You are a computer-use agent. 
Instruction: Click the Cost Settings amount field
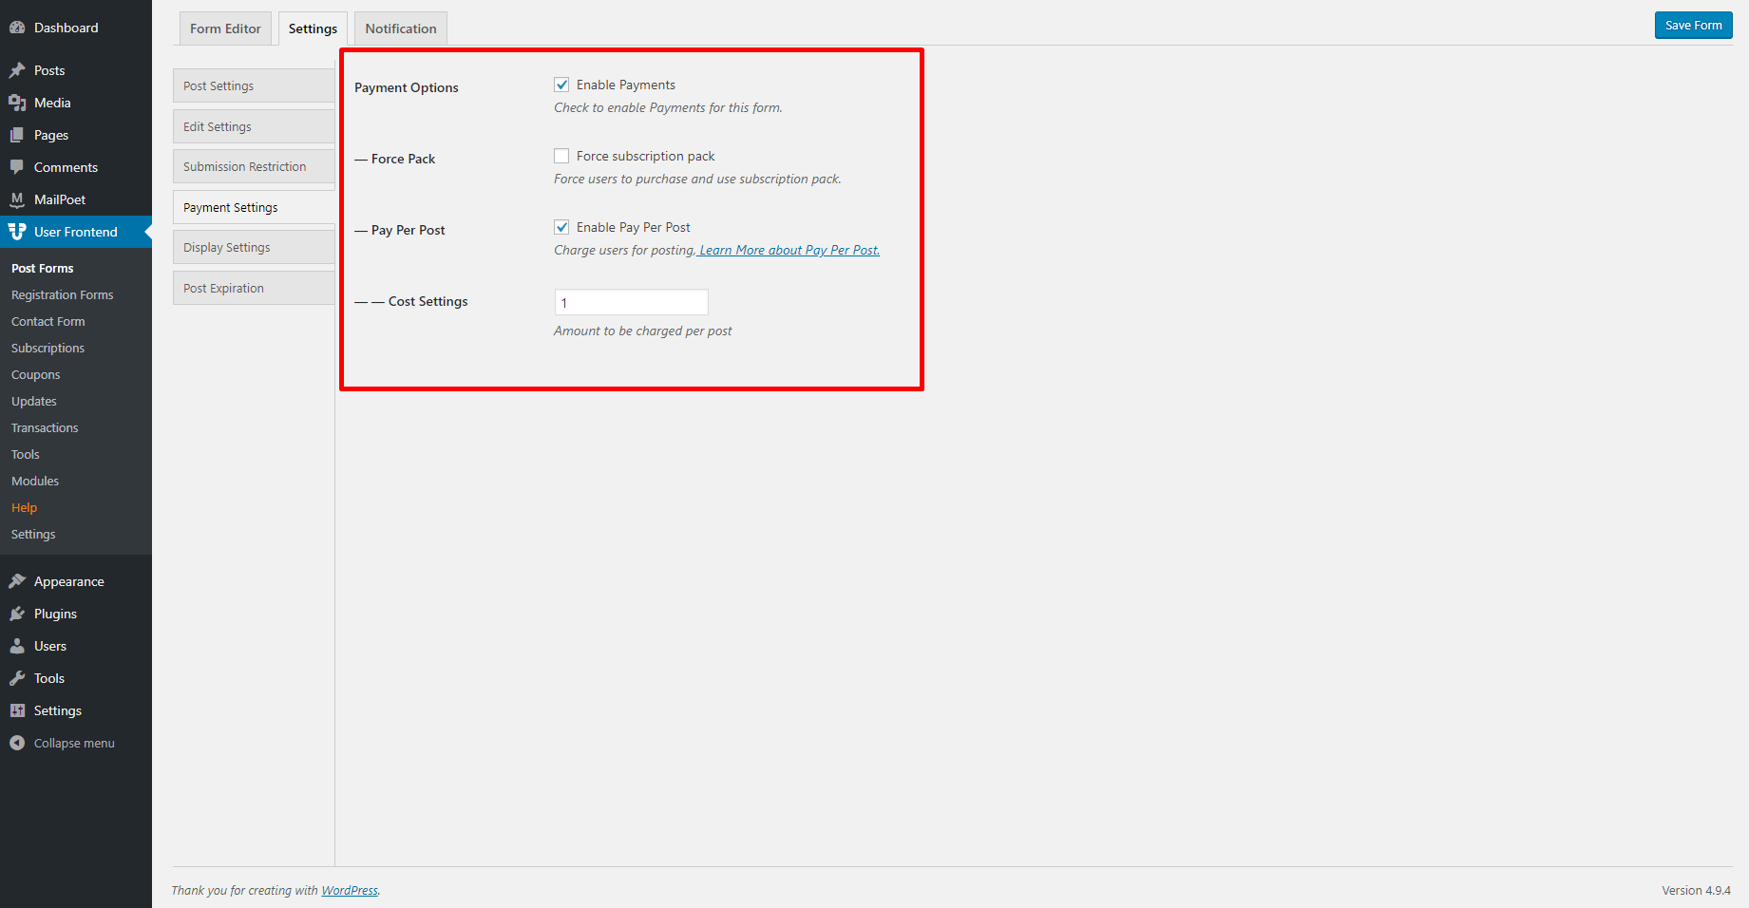(x=632, y=303)
